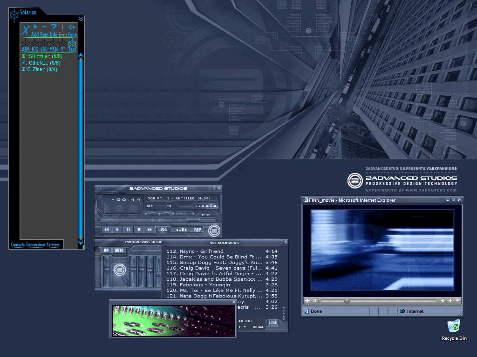
Task: Switch to the Services tab in Solarian
Action: click(x=53, y=245)
